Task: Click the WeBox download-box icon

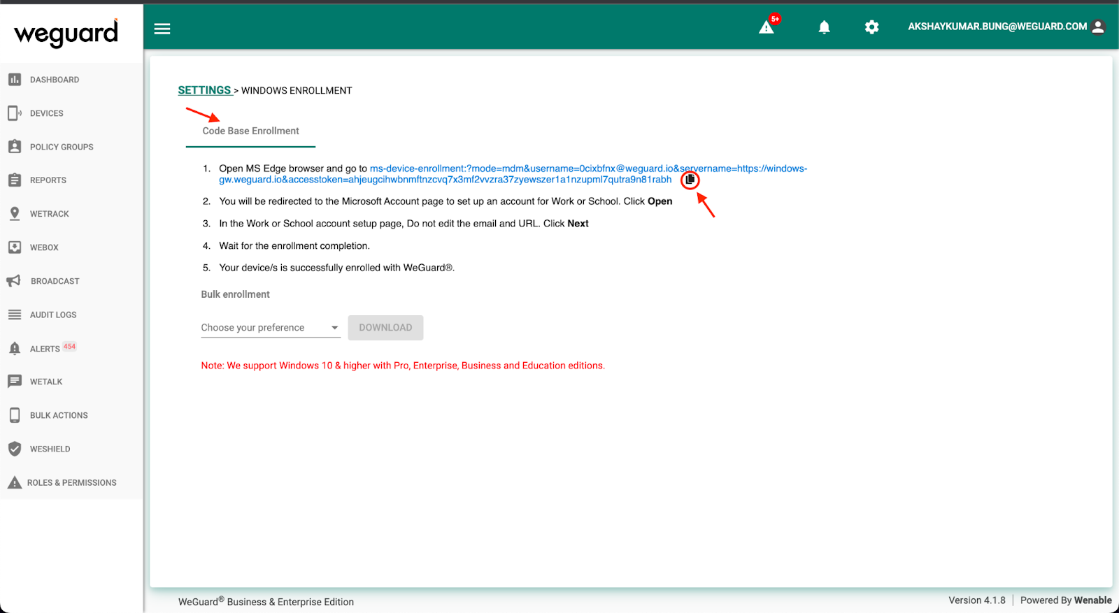Action: [x=15, y=247]
